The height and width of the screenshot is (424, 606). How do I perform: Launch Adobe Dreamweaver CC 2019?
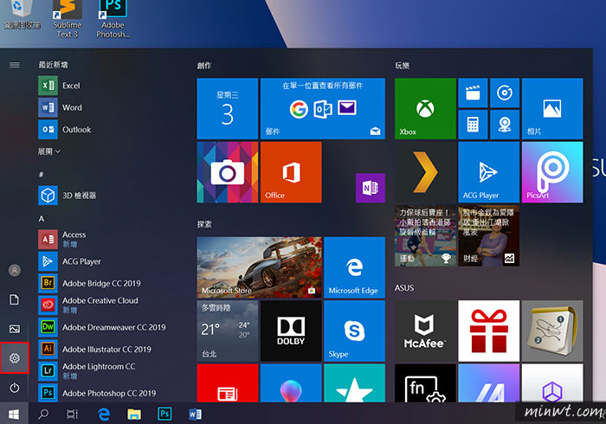coord(102,327)
